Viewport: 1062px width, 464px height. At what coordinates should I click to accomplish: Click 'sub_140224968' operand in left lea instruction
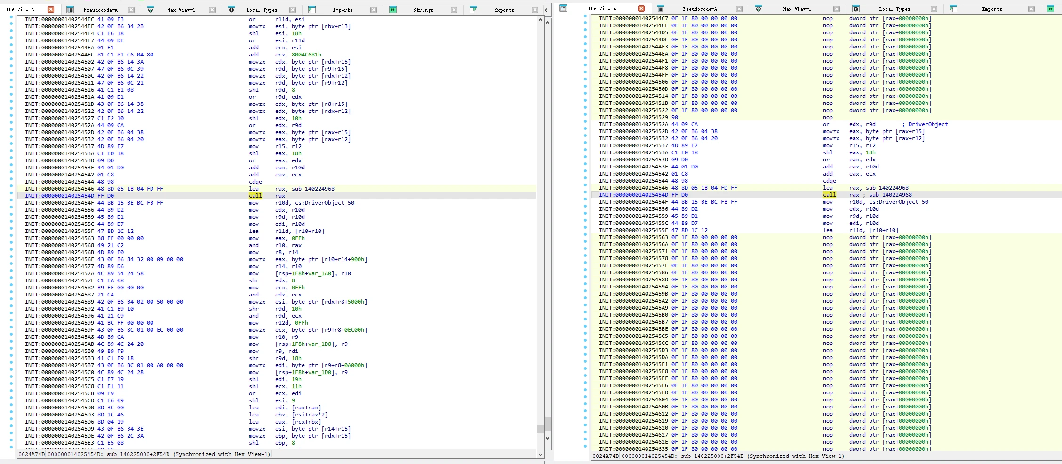313,189
